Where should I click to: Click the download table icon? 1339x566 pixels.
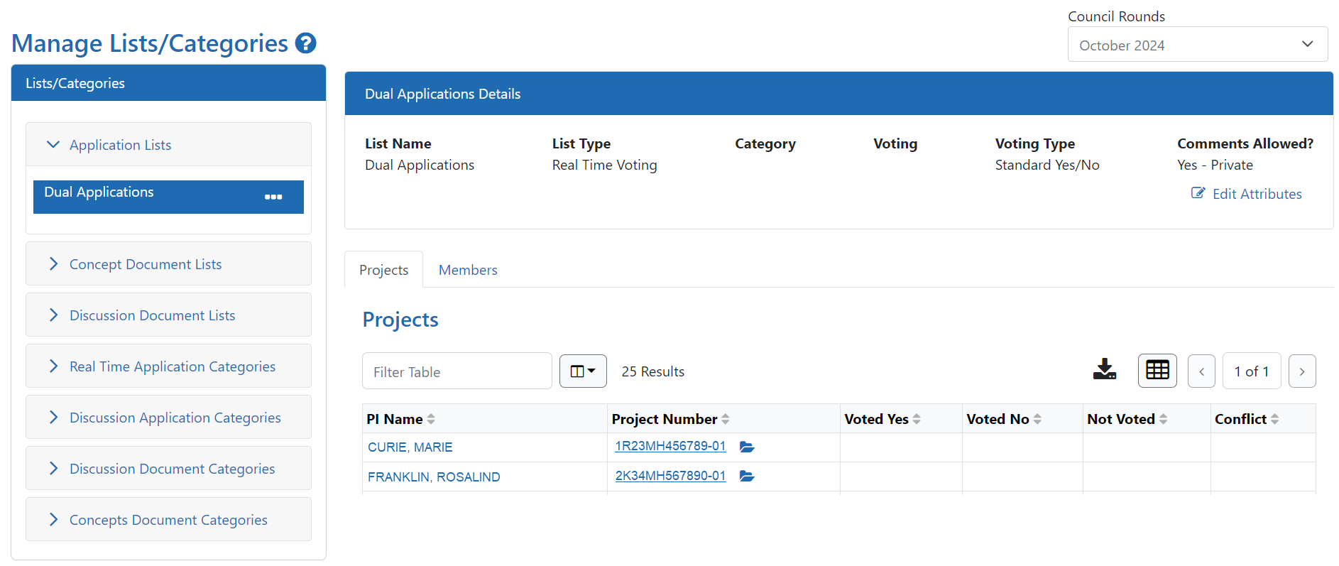[x=1104, y=370]
